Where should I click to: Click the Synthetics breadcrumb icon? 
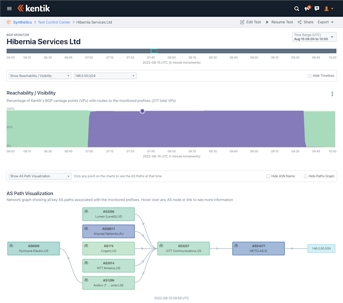[9, 22]
